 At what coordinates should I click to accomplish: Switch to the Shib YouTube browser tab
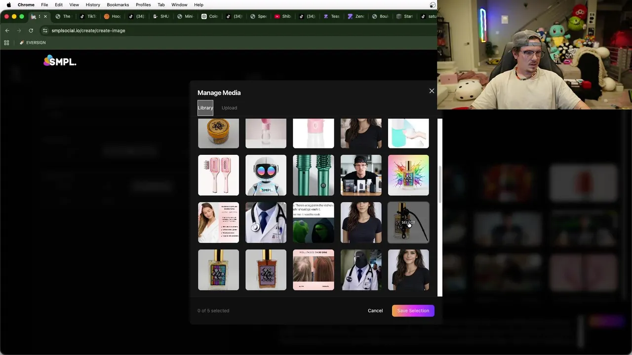(283, 16)
